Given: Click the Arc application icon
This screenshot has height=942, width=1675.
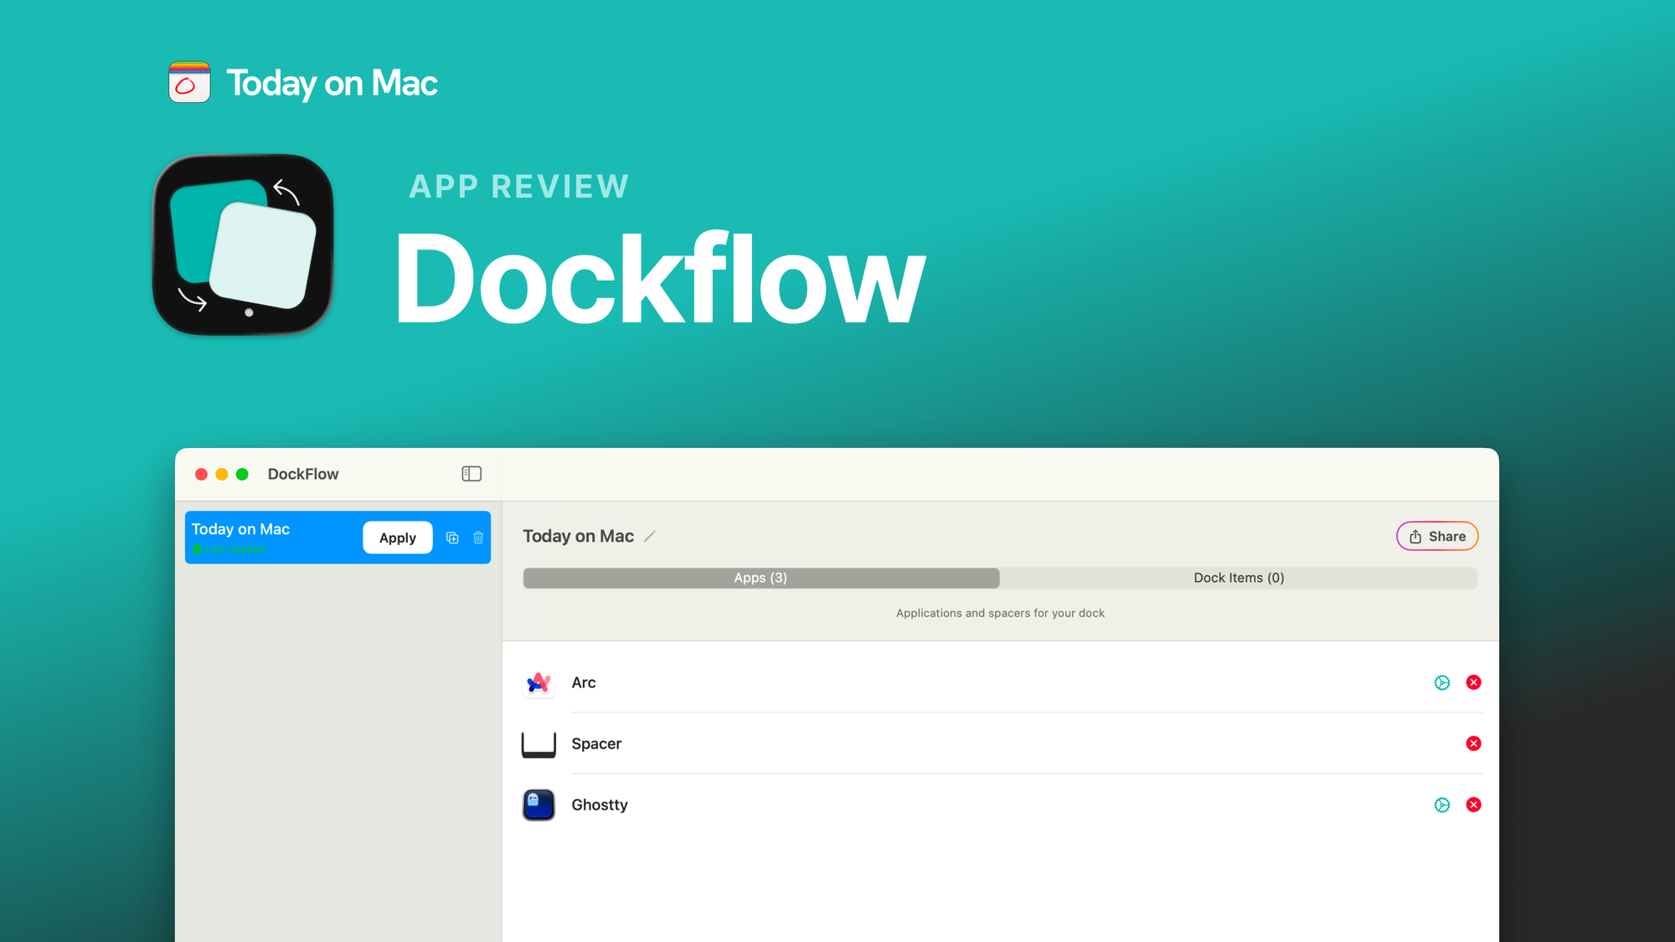Looking at the screenshot, I should tap(539, 683).
